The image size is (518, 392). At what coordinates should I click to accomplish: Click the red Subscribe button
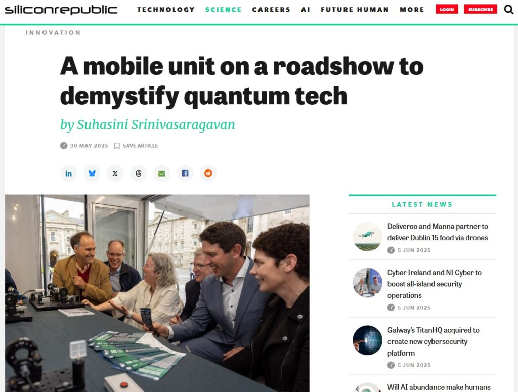481,9
